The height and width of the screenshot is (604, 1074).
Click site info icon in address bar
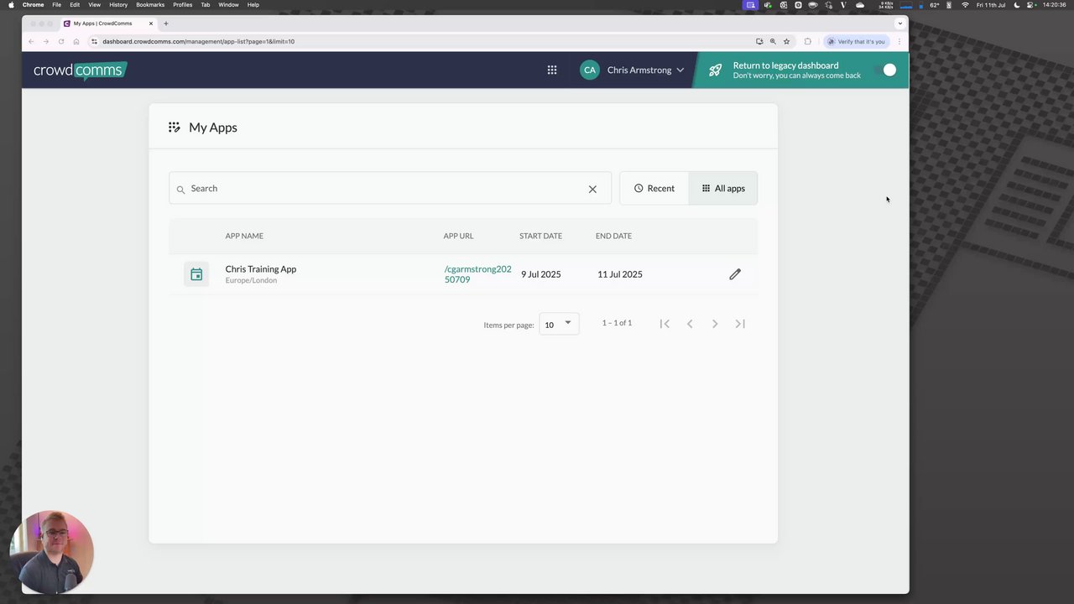94,41
